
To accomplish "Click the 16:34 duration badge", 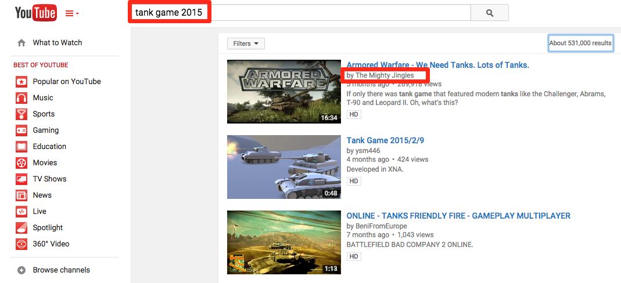I will [x=329, y=118].
